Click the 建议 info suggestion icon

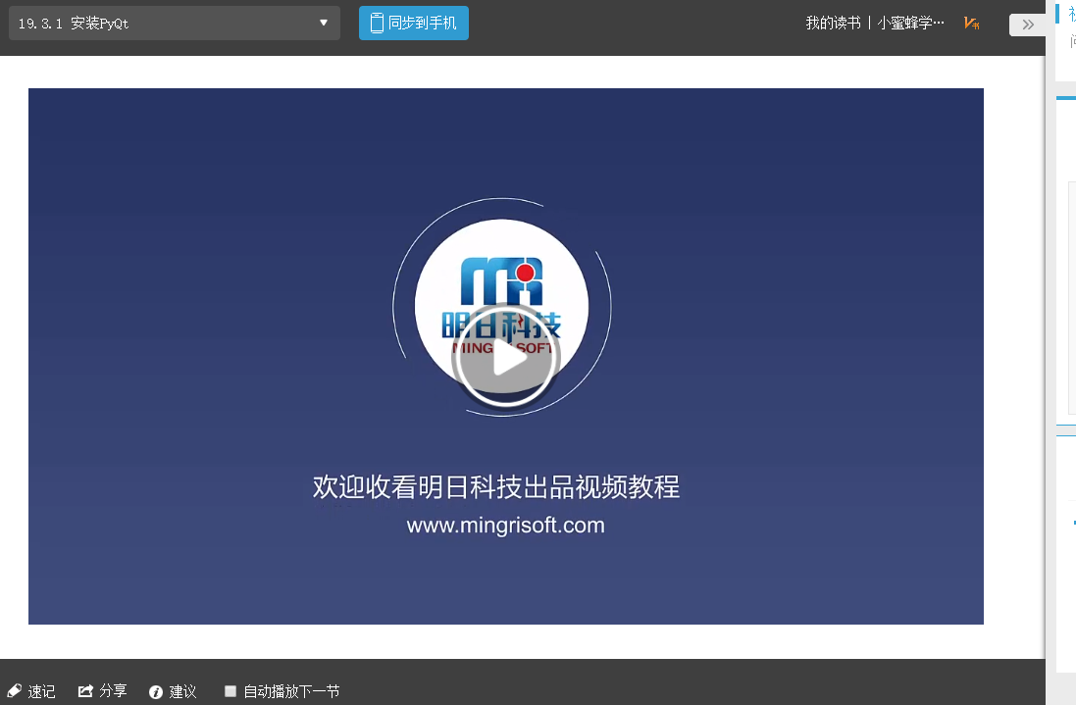[x=156, y=692]
